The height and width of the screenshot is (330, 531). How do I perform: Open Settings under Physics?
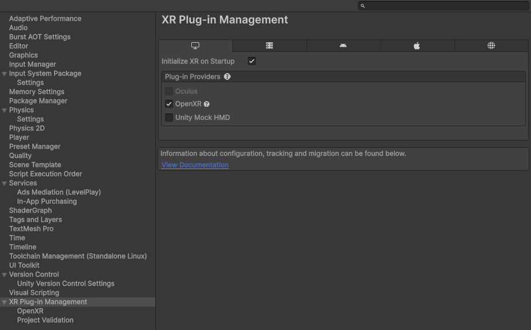pos(30,119)
